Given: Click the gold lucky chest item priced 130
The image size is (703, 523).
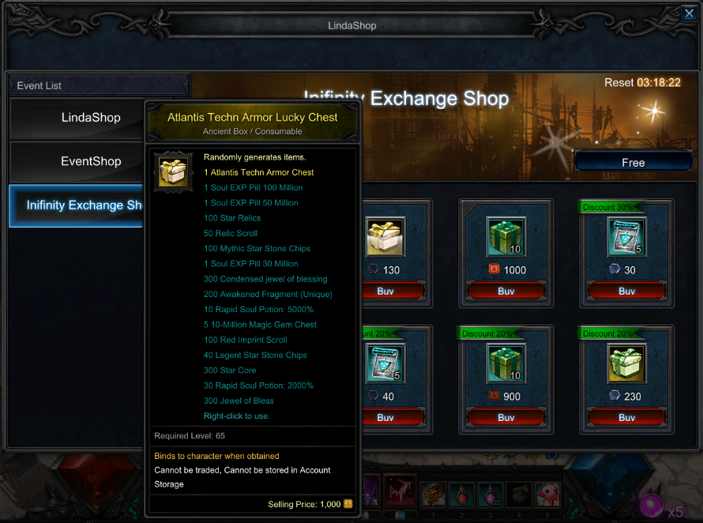Looking at the screenshot, I should coord(385,237).
